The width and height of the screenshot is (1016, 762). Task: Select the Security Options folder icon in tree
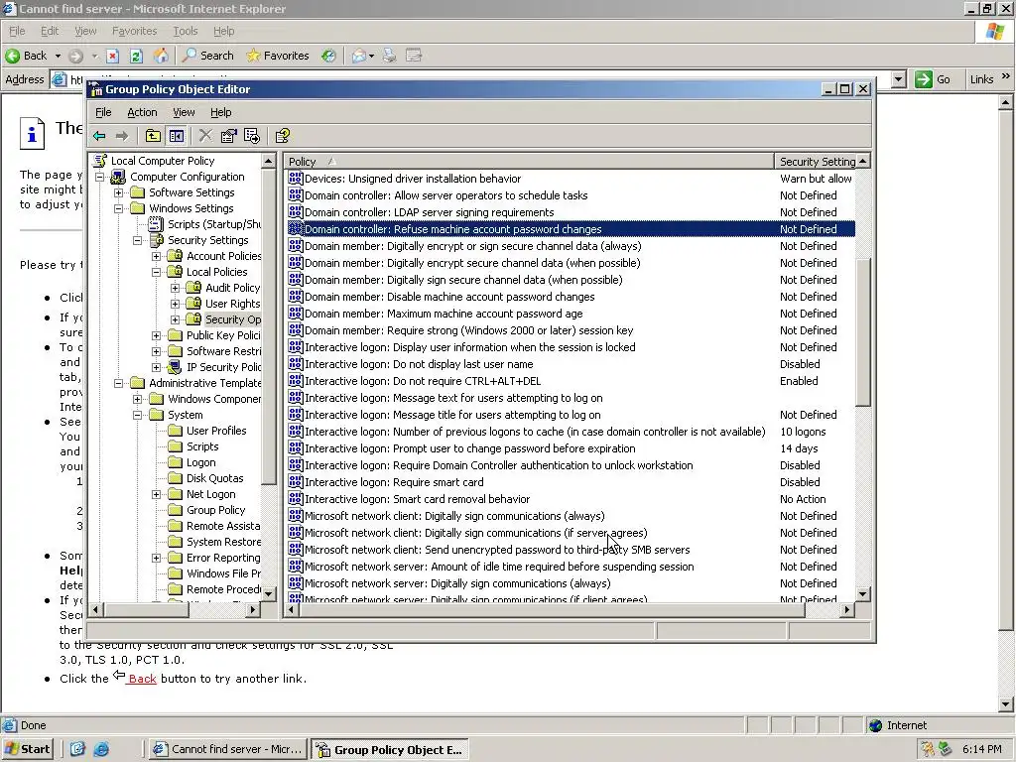pyautogui.click(x=193, y=318)
